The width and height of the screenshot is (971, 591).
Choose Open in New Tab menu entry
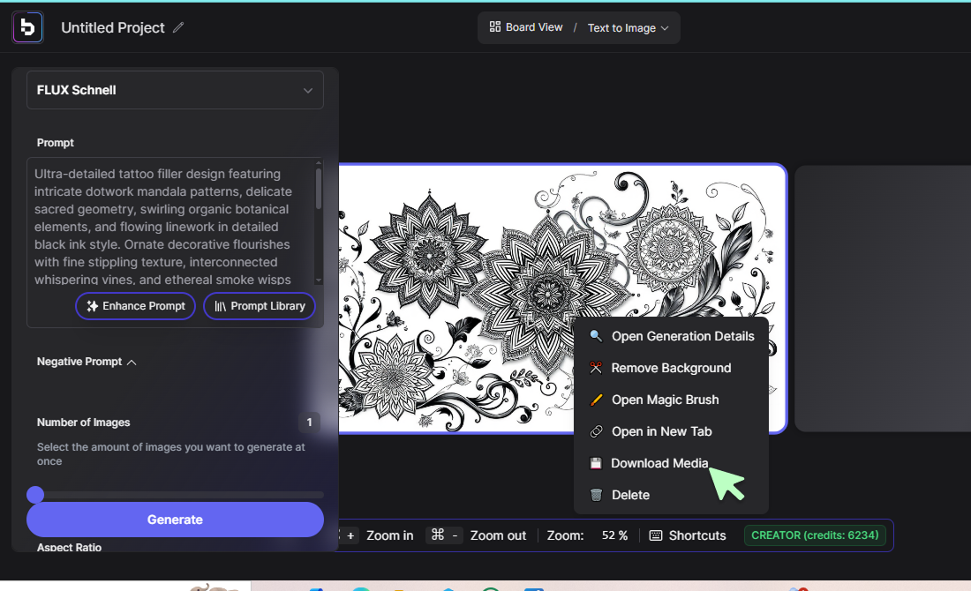tap(671, 431)
